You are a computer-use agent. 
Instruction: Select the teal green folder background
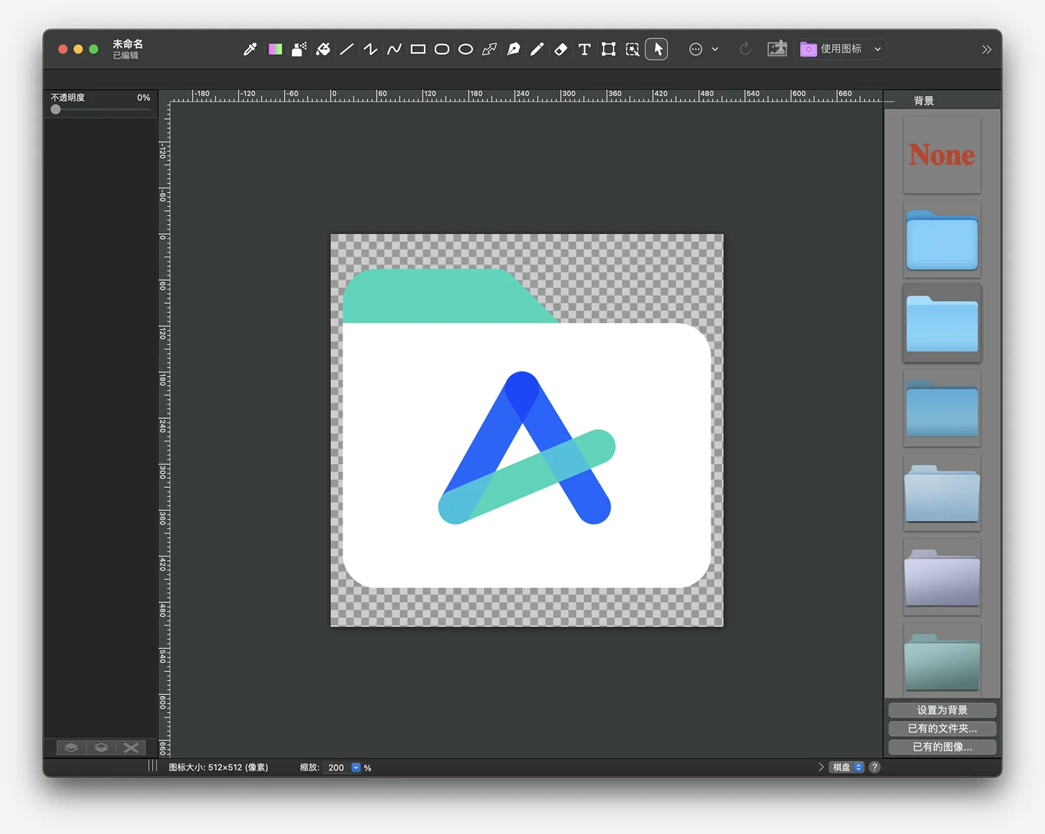click(x=942, y=661)
